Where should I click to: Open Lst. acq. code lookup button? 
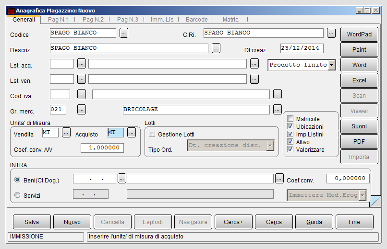(x=82, y=64)
